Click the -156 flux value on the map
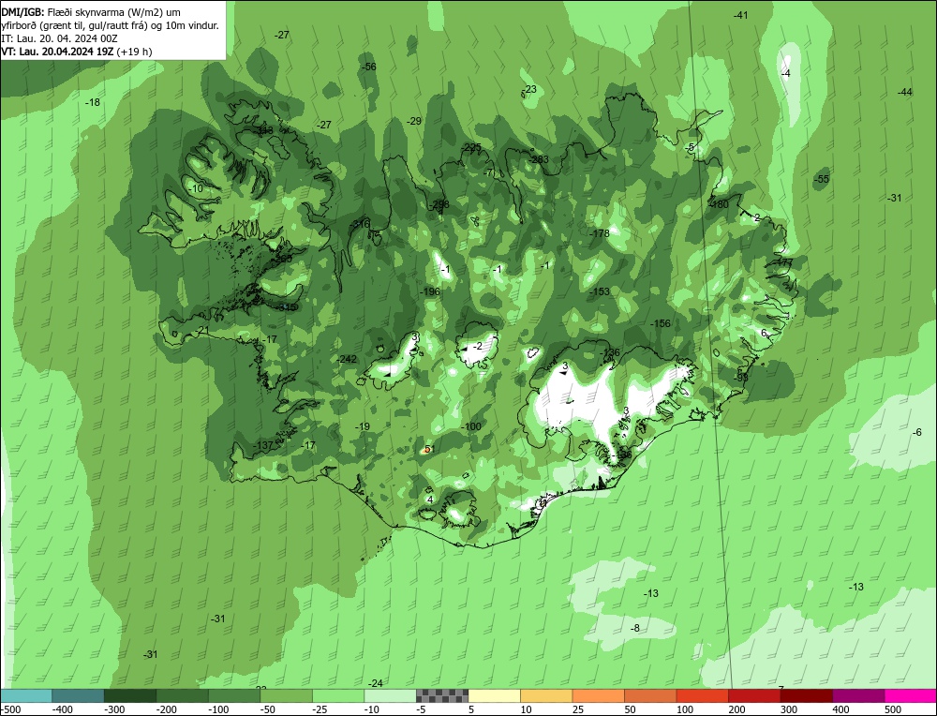Screen dimensions: 937x716 point(660,323)
